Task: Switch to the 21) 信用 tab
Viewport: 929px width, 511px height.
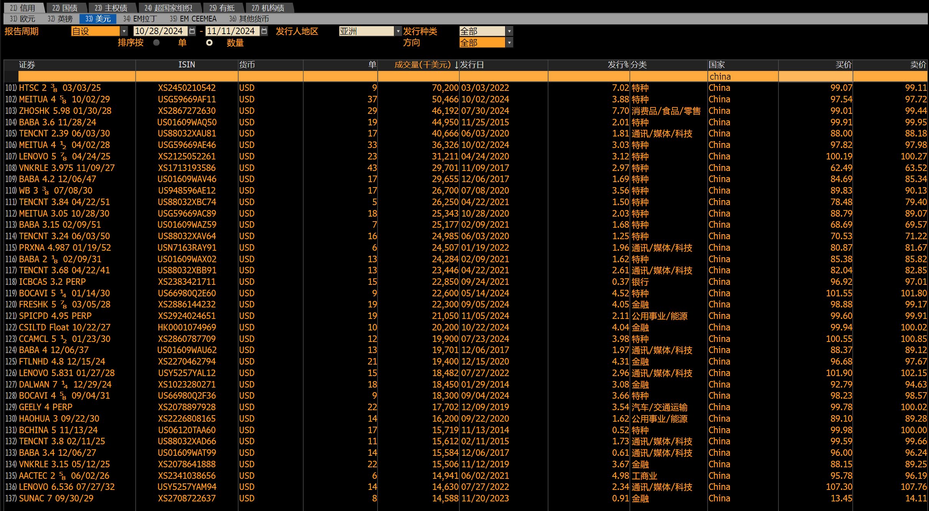Action: click(23, 8)
